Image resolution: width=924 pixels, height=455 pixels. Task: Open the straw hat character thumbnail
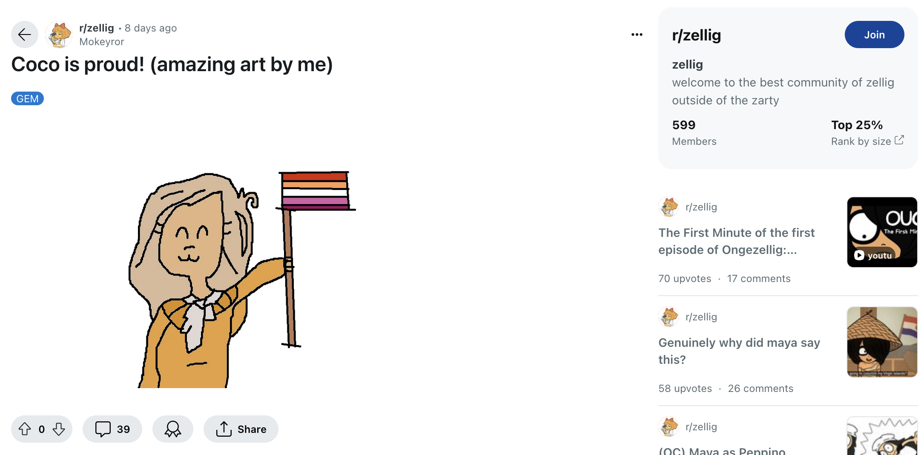click(882, 342)
